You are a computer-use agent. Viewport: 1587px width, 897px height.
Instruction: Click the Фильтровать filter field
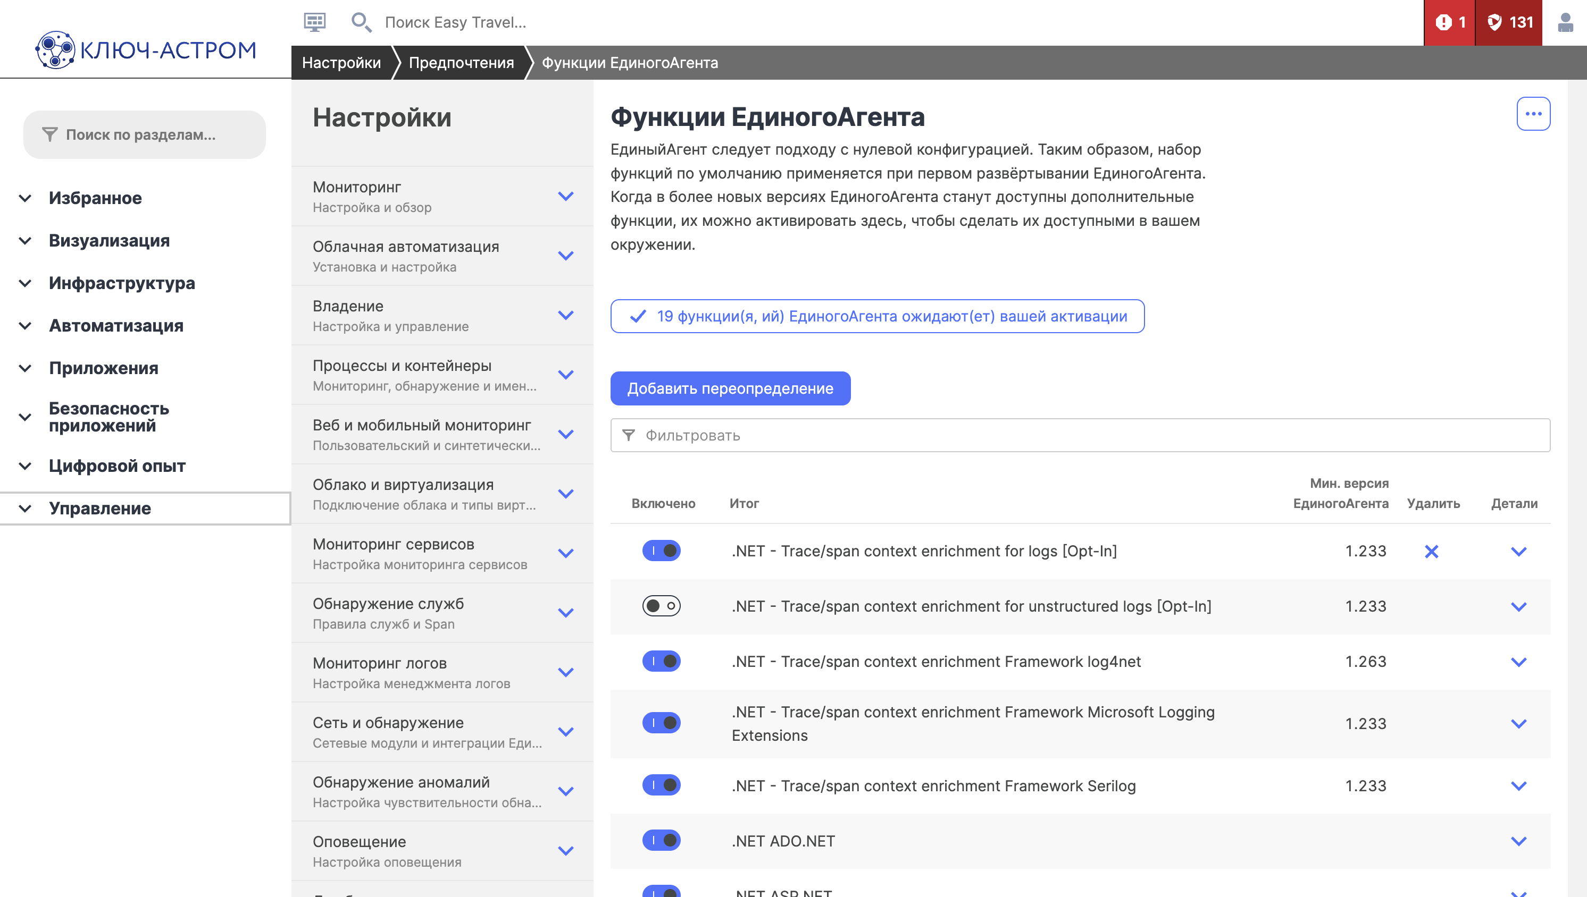[x=1079, y=436]
